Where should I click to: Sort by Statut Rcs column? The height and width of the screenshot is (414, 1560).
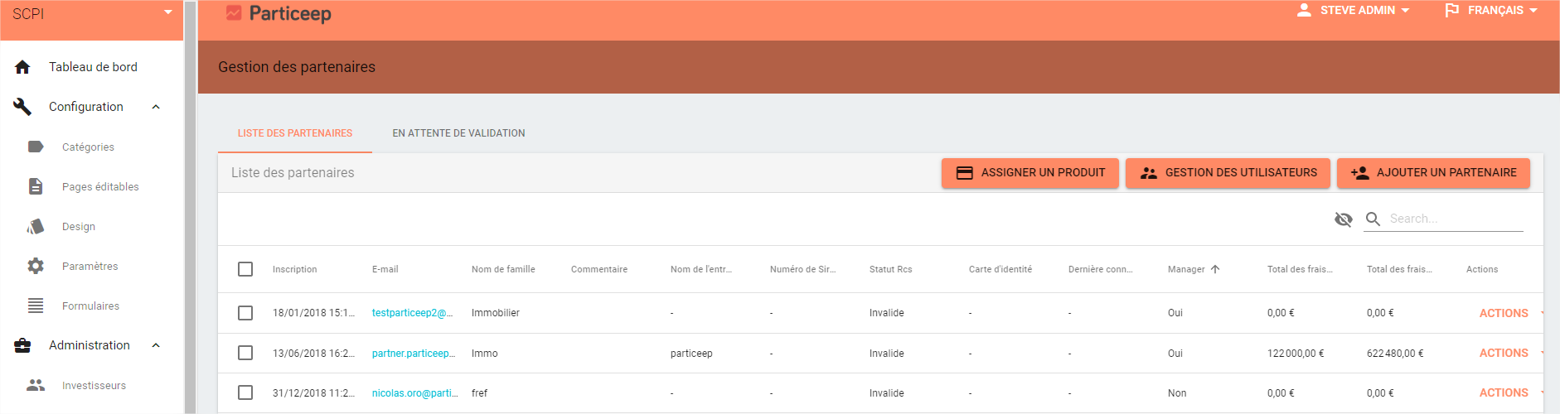[x=891, y=269]
